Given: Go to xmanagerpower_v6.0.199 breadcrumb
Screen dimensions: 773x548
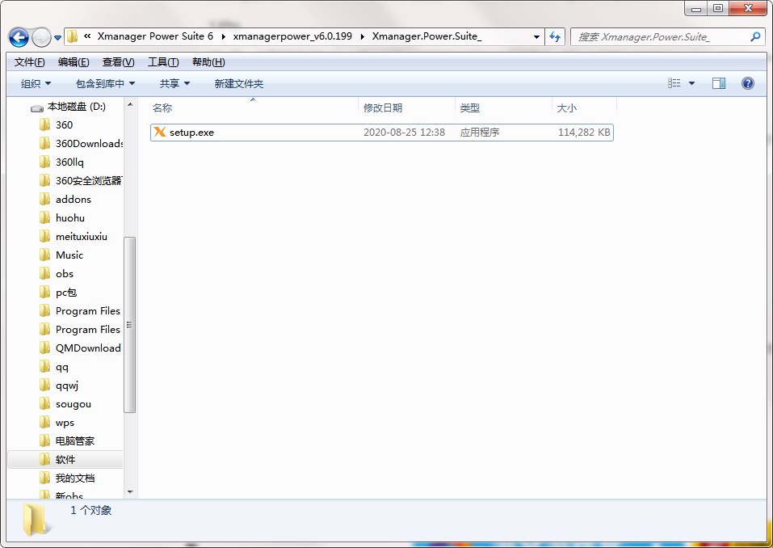Looking at the screenshot, I should click(x=292, y=36).
